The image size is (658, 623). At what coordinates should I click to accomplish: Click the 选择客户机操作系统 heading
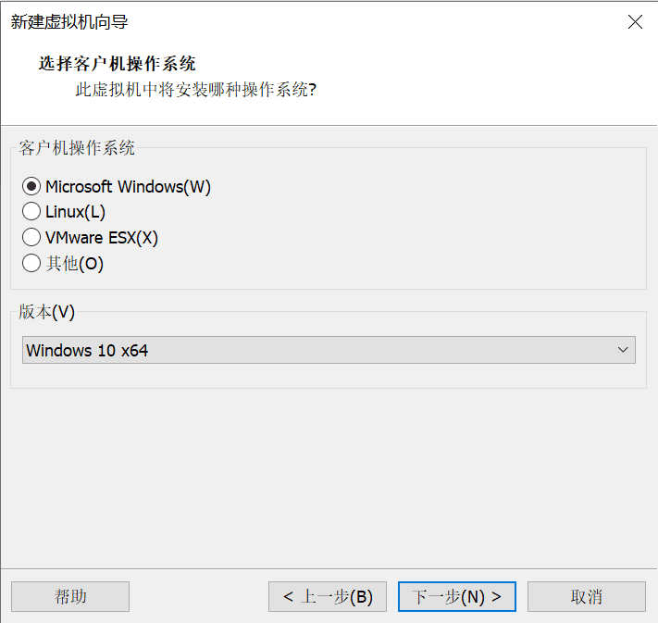[117, 64]
